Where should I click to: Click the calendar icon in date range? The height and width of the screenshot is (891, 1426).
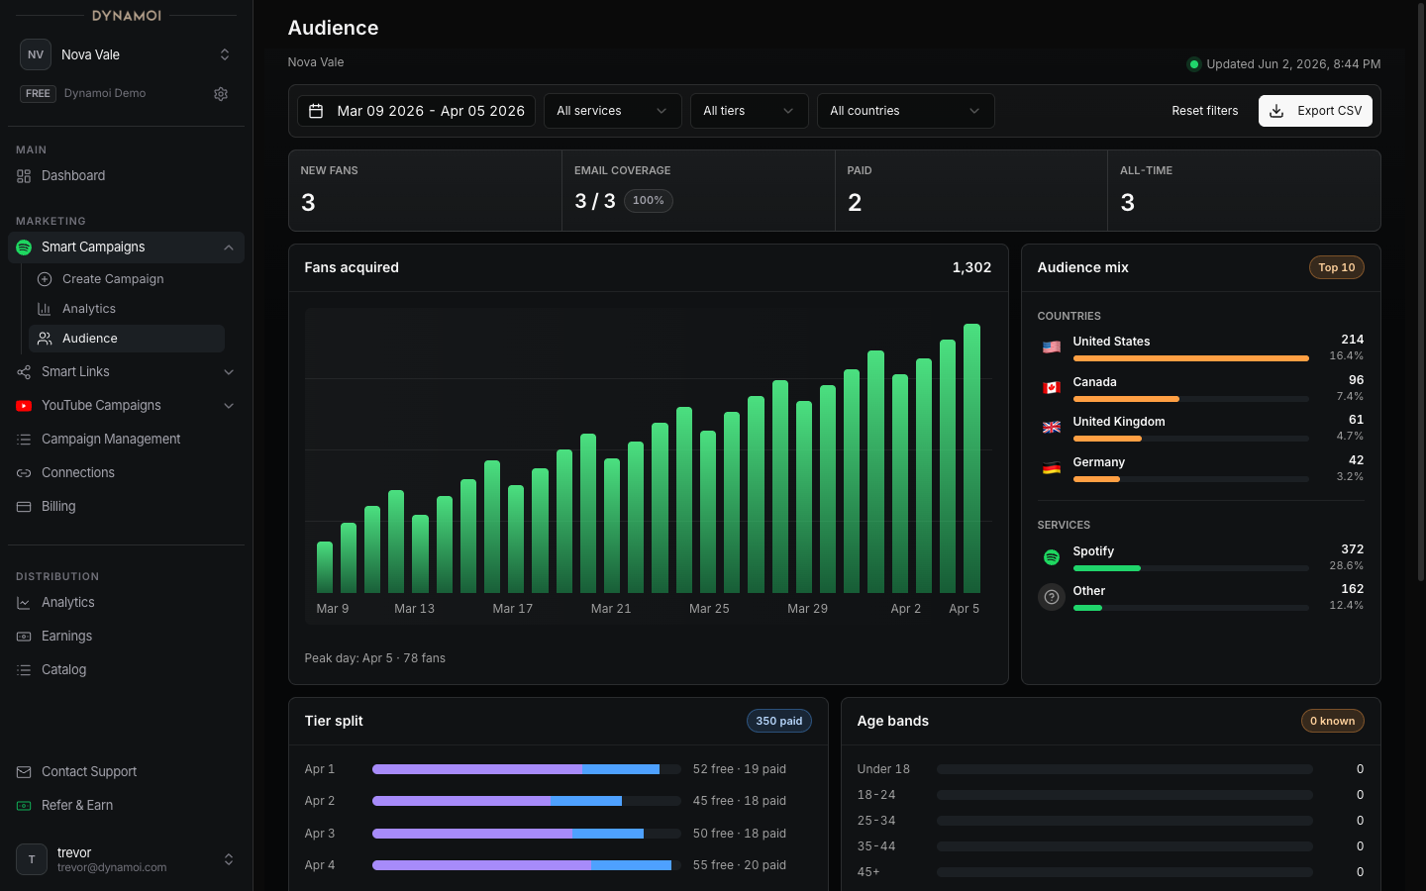pyautogui.click(x=316, y=111)
